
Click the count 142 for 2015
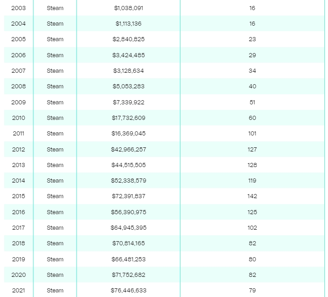coord(252,196)
